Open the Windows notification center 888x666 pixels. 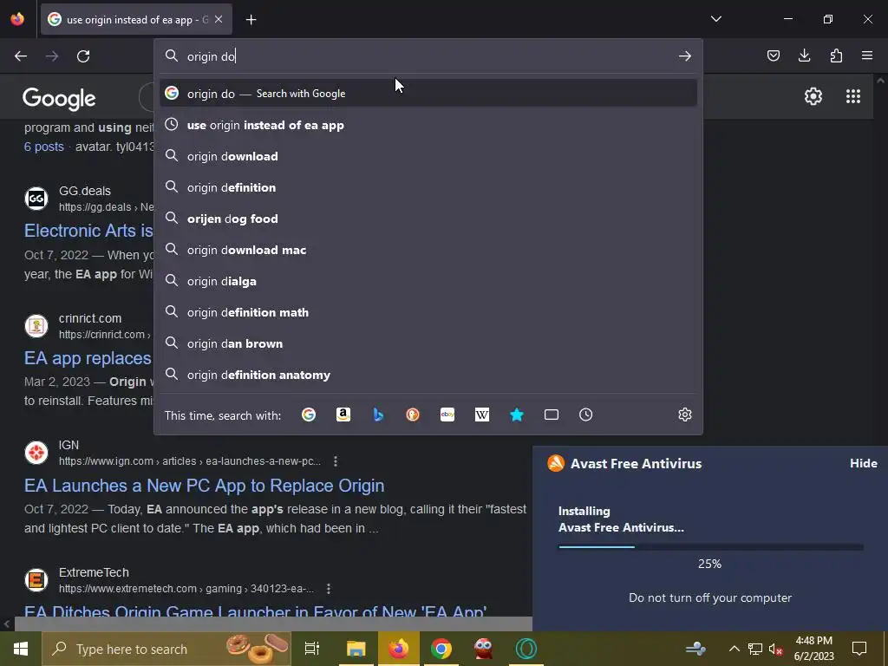(859, 649)
